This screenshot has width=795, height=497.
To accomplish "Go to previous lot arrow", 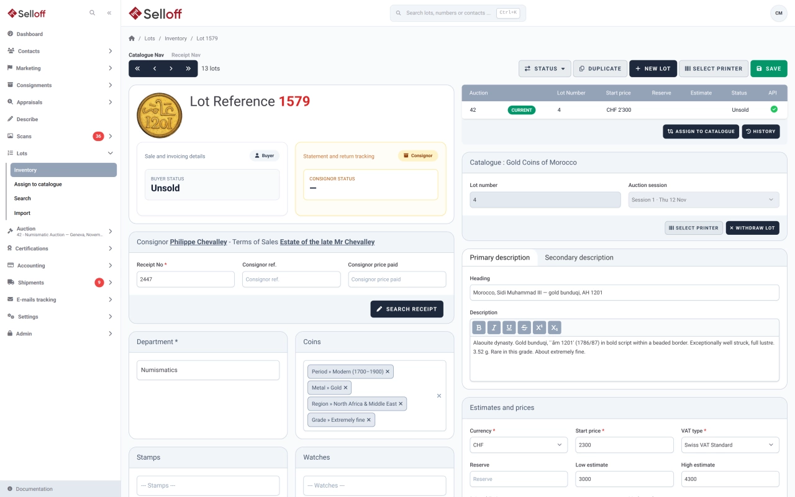I will coord(155,68).
